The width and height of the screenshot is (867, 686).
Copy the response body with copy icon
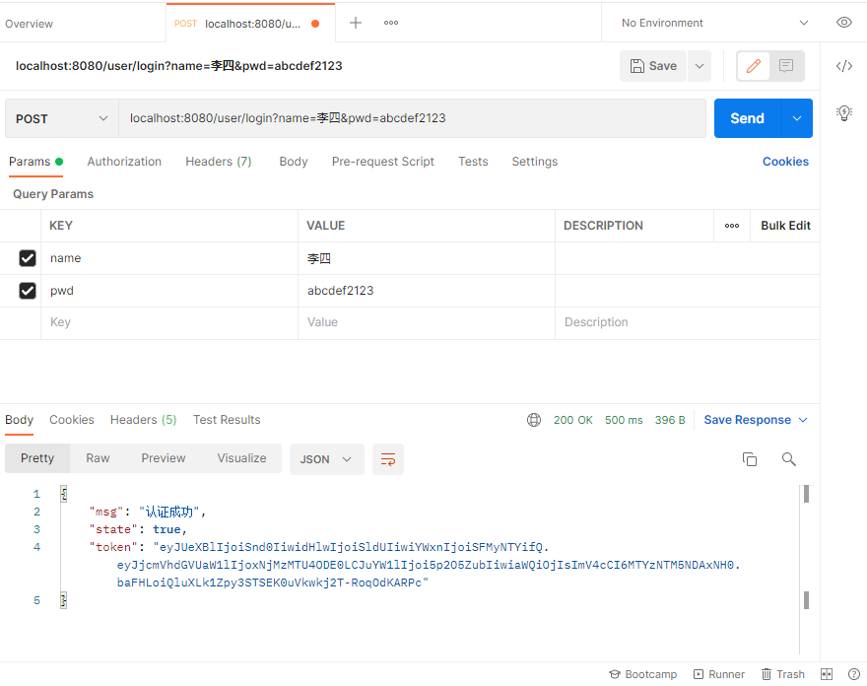pyautogui.click(x=749, y=459)
